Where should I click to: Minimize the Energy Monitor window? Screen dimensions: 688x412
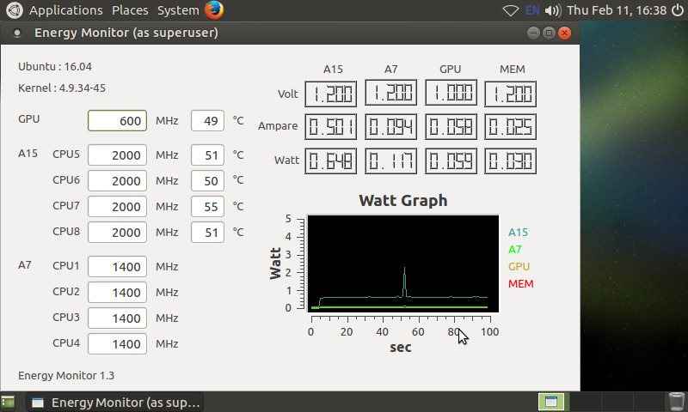533,33
